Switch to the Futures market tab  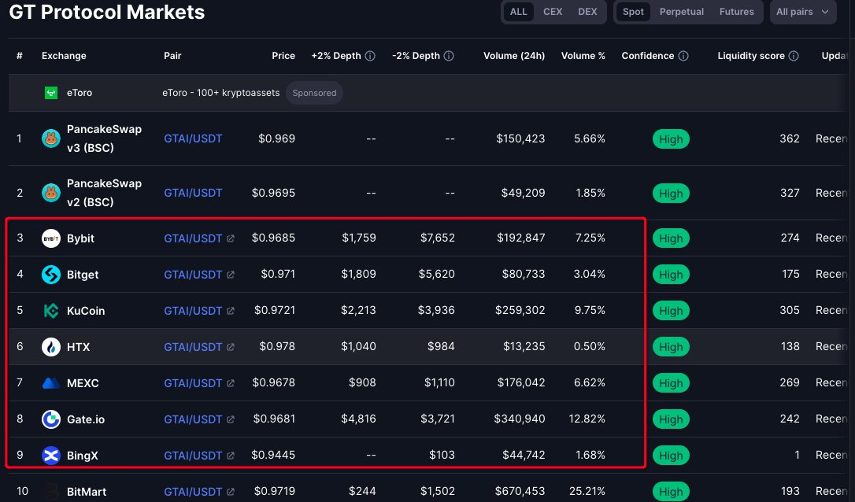click(737, 12)
